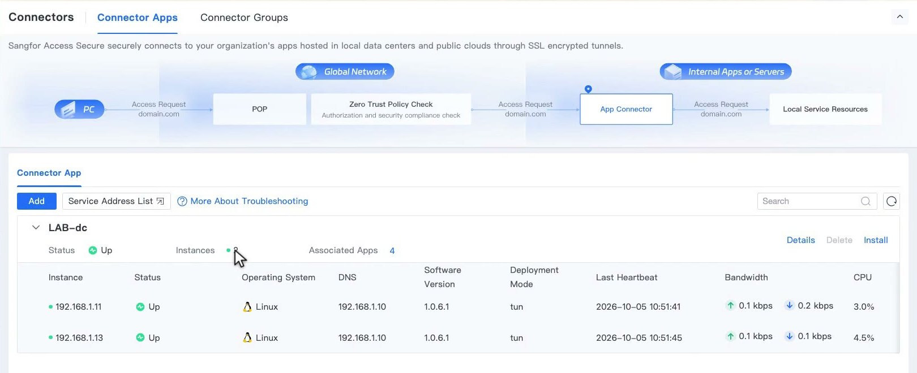The height and width of the screenshot is (373, 917).
Task: Refresh the connector list
Action: (892, 201)
